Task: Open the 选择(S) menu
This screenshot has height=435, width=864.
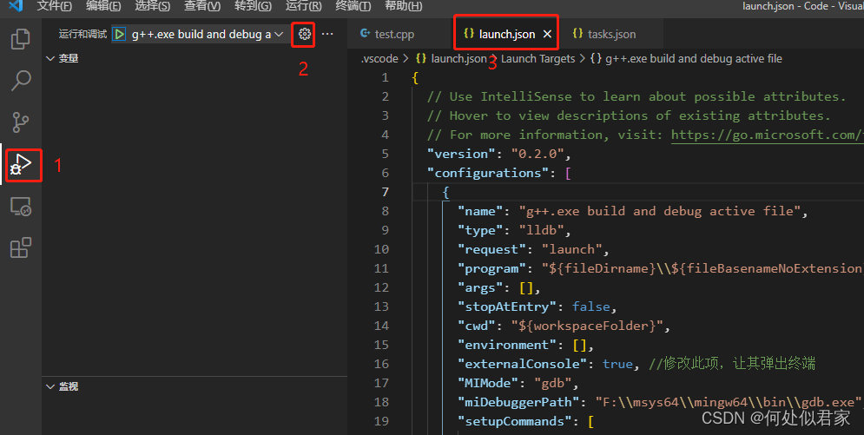Action: pos(152,6)
